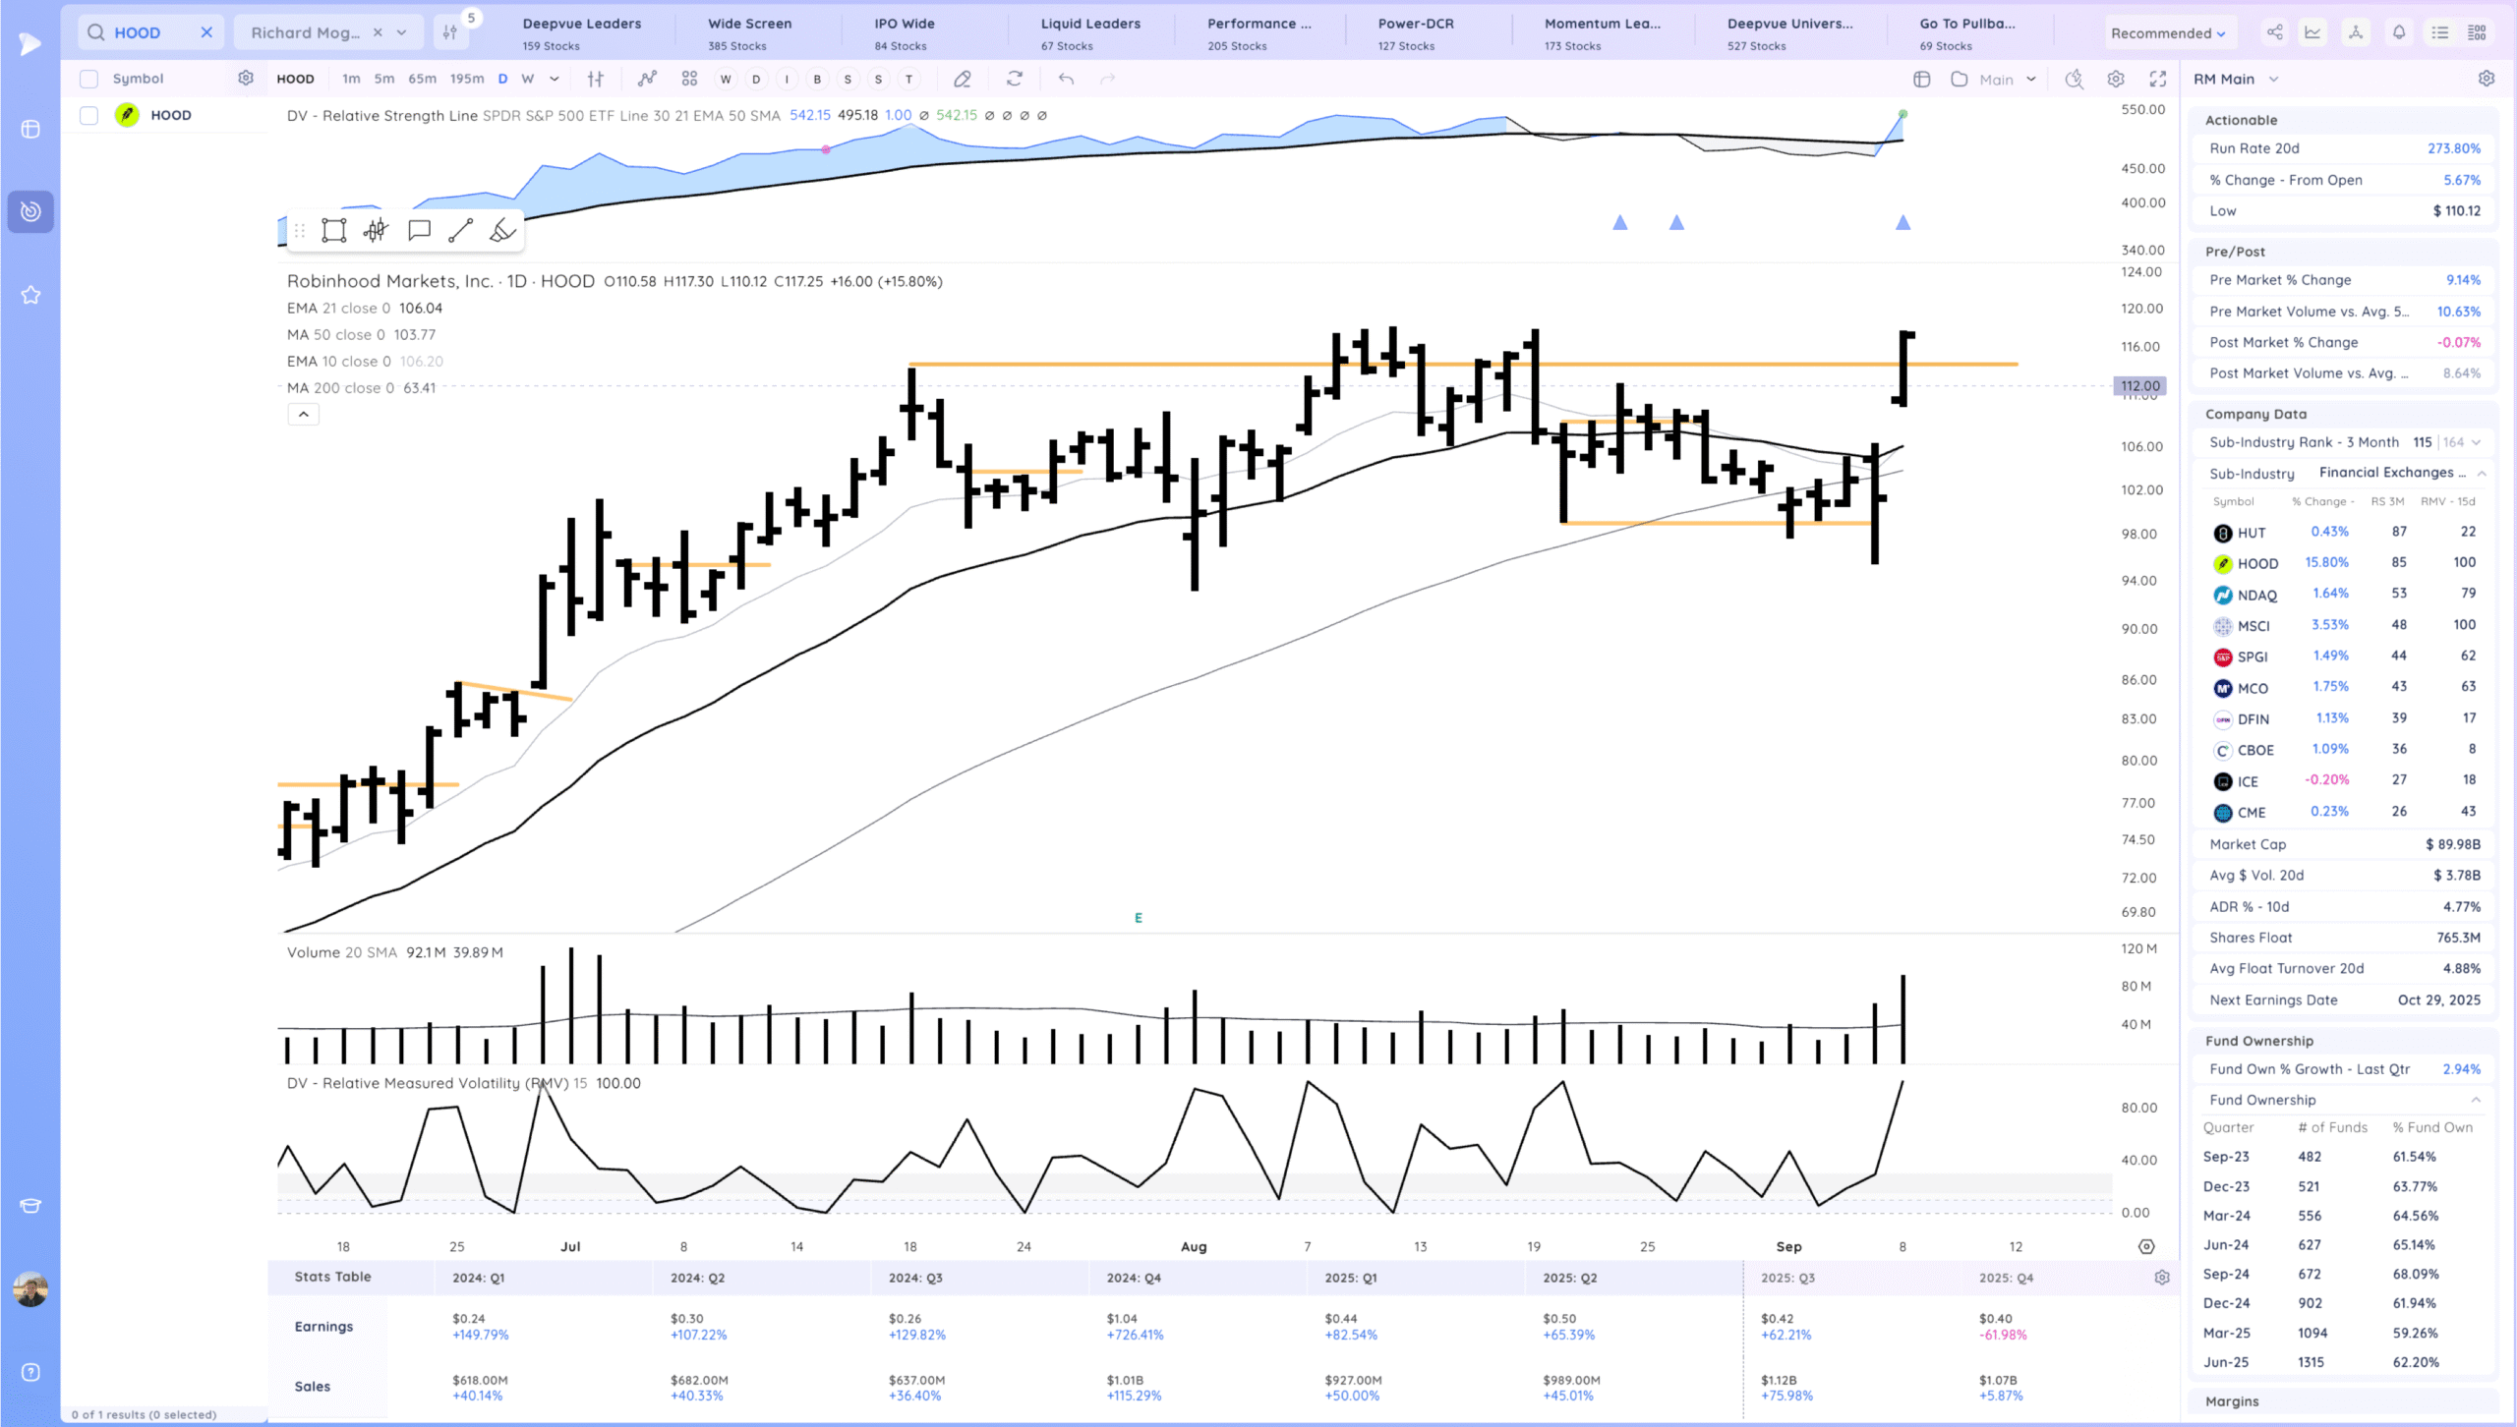This screenshot has height=1427, width=2517.
Task: Open the filter settings icon with badge 5
Action: 450,32
